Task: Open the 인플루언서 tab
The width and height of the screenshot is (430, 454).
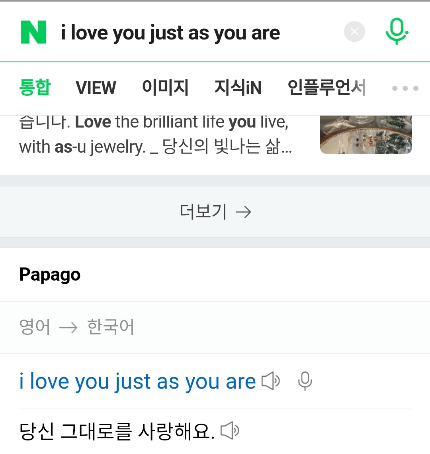Action: pos(326,88)
